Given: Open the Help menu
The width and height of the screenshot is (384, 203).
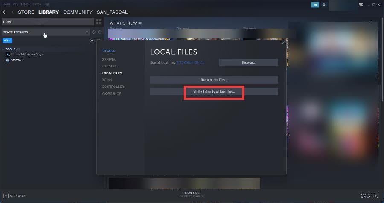Looking at the screenshot, I should point(46,4).
